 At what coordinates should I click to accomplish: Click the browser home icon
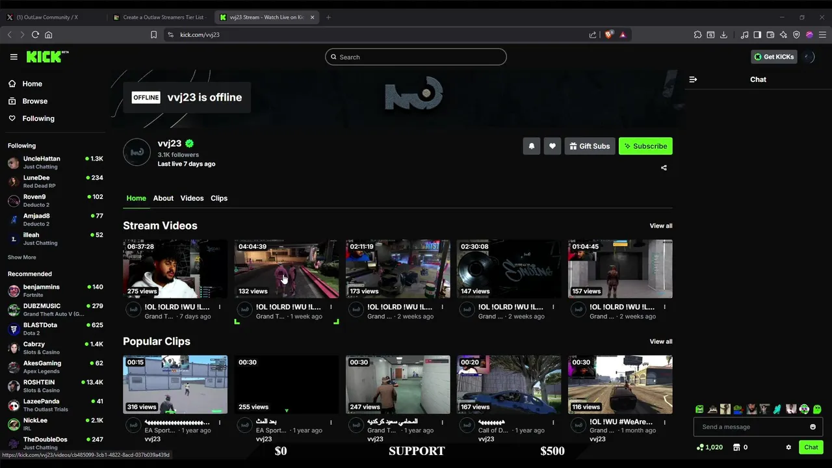[48, 34]
